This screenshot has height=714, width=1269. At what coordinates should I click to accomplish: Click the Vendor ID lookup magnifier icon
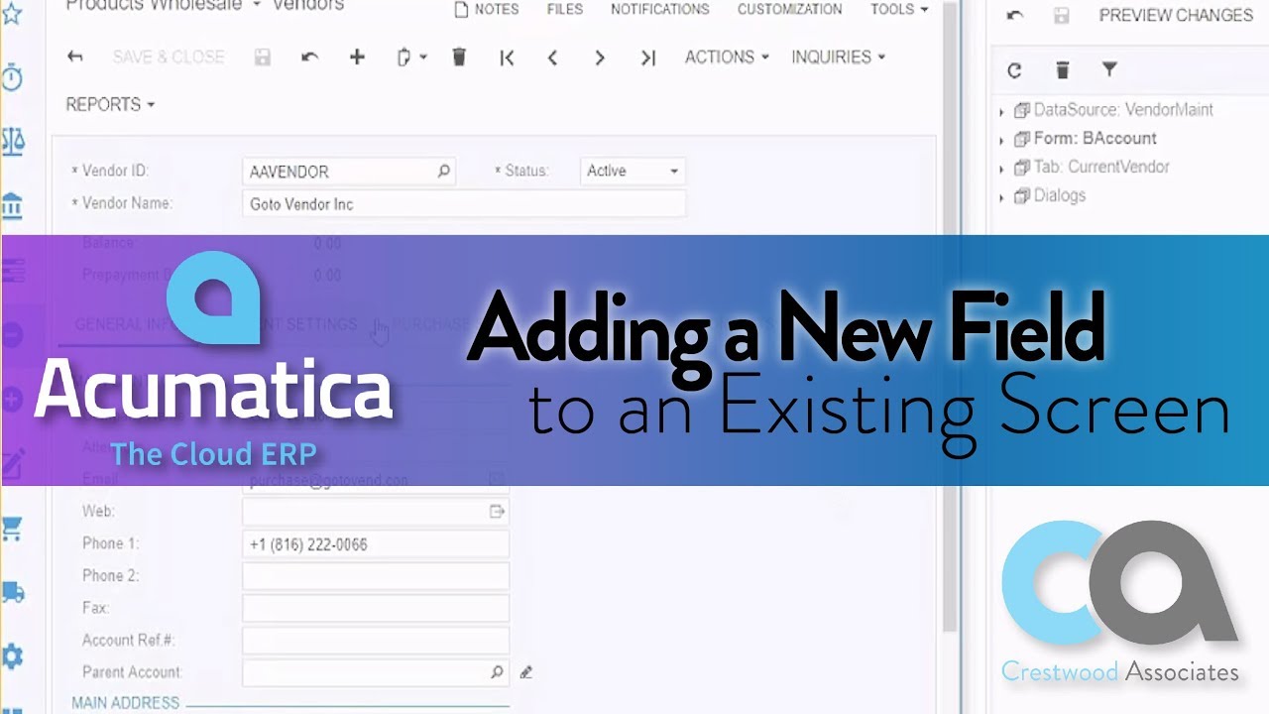coord(444,171)
